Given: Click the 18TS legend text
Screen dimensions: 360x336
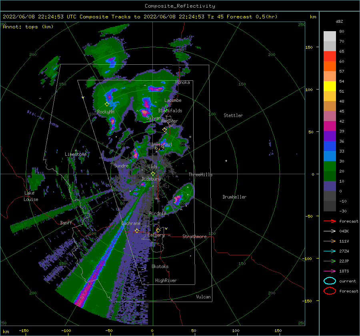Looking at the screenshot, I should coord(344,271).
